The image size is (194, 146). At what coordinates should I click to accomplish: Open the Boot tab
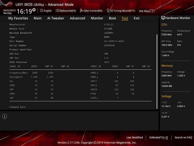coord(112,18)
